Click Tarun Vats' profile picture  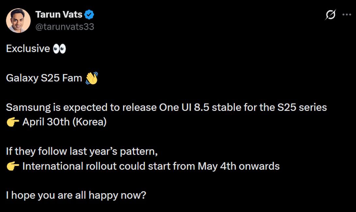(18, 21)
